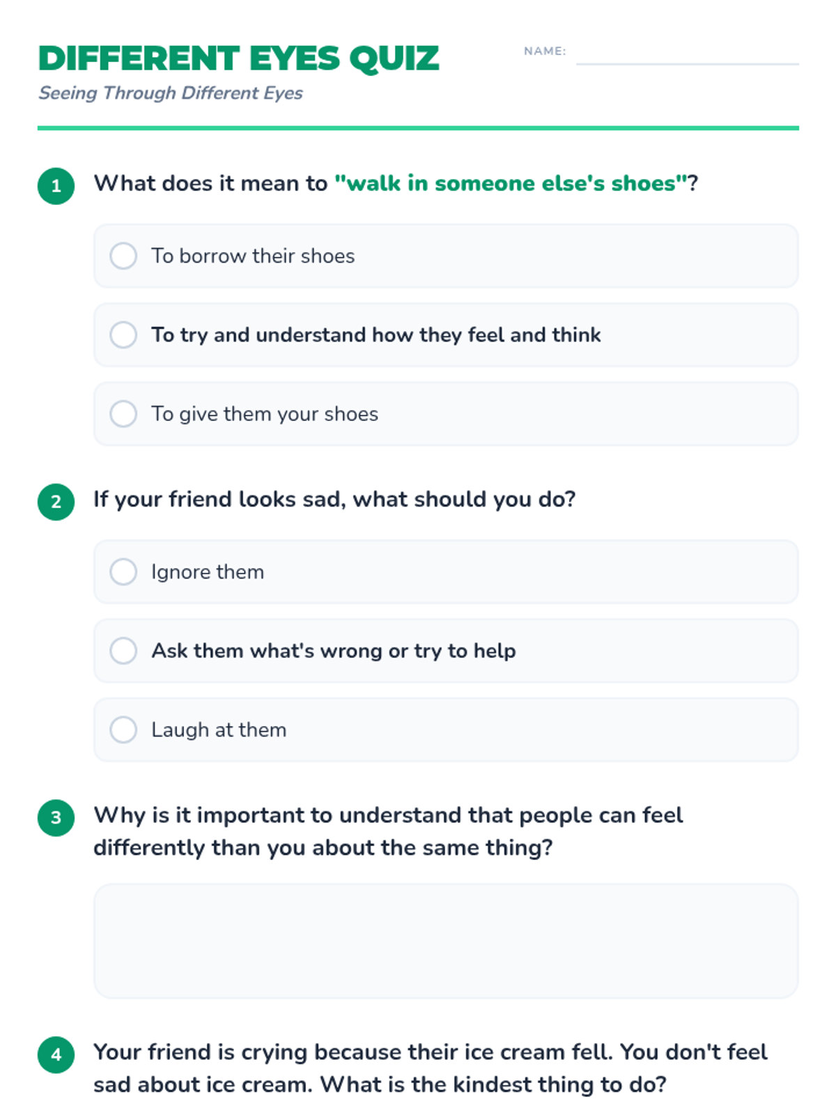Click the green divider line under the header

click(x=418, y=128)
